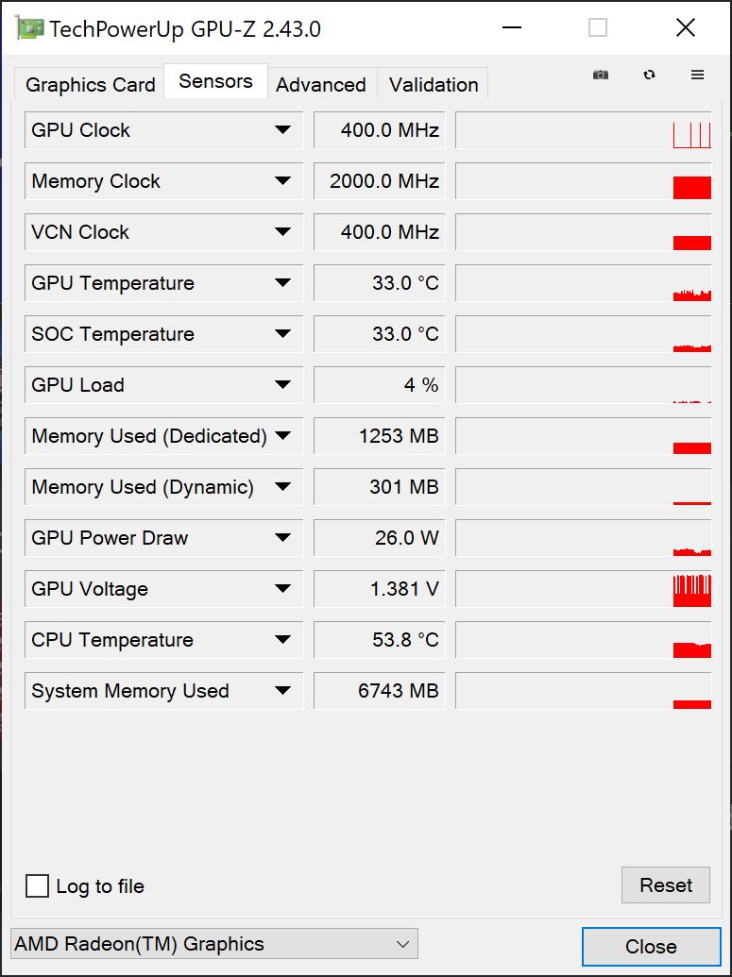732x977 pixels.
Task: Expand the GPU Clock sensor dropdown
Action: (x=282, y=130)
